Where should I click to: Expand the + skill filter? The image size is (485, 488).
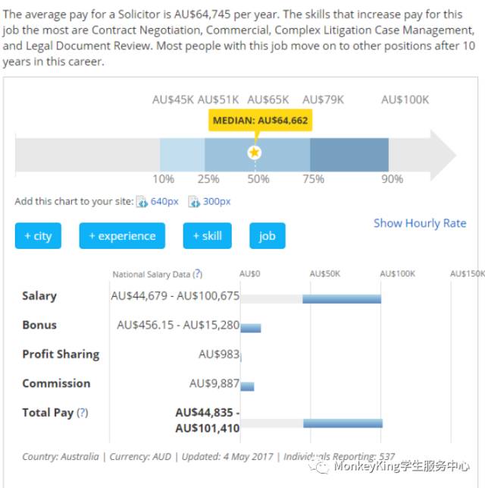pos(207,236)
